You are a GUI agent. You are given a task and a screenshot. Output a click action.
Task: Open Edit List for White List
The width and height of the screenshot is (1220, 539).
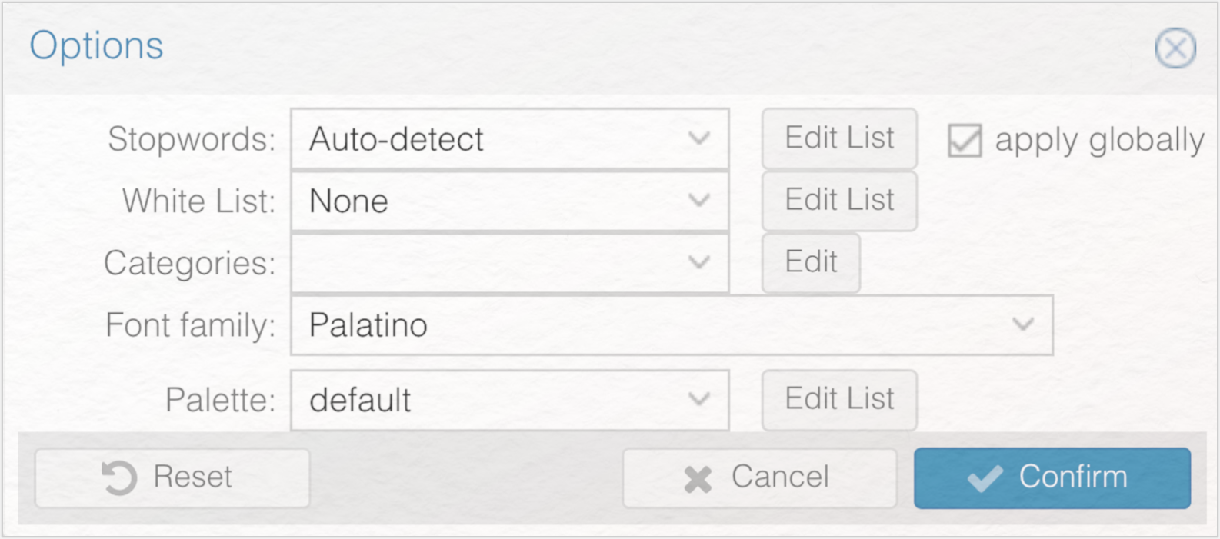[839, 201]
